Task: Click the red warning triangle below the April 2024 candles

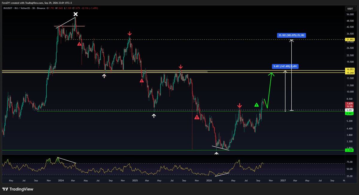Action: (79, 44)
